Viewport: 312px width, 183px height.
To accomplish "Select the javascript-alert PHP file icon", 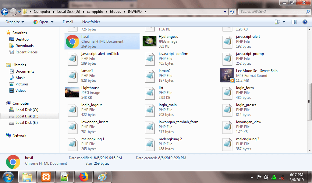I will point(227,41).
